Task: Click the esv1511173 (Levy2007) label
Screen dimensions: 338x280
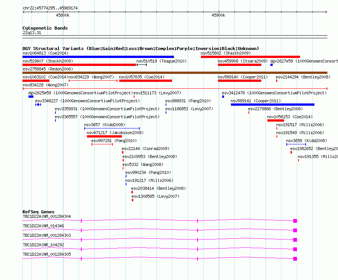Action: [x=157, y=93]
